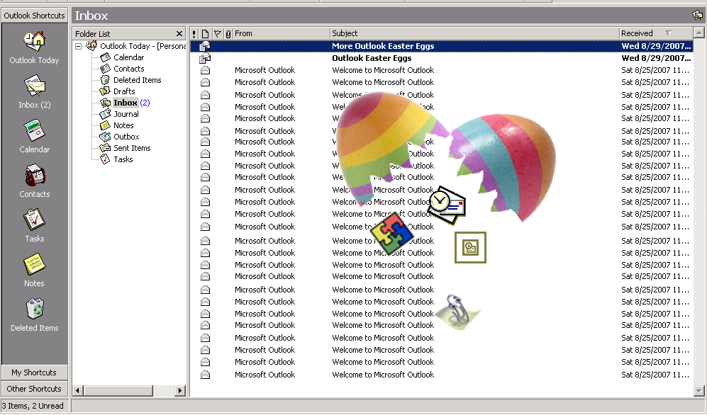
Task: Open Outlook Easter Eggs message
Action: coord(441,58)
